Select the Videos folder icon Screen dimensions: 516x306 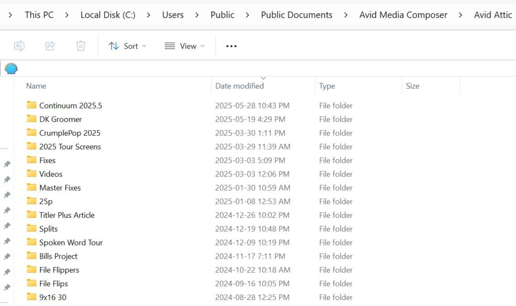coord(32,173)
